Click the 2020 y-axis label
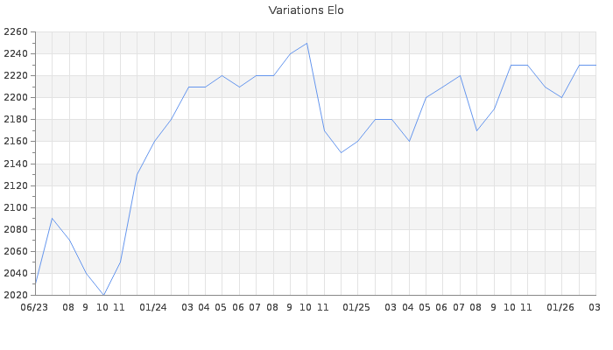Screen dimensions: 613x350 pyautogui.click(x=16, y=295)
